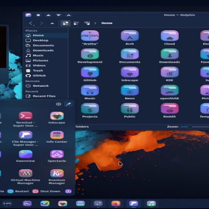This screenshot has width=209, height=209.
Task: Click Home in the location breadcrumb
Action: click(x=107, y=23)
